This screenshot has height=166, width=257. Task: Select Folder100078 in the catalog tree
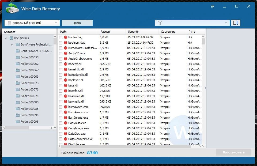click(x=29, y=96)
